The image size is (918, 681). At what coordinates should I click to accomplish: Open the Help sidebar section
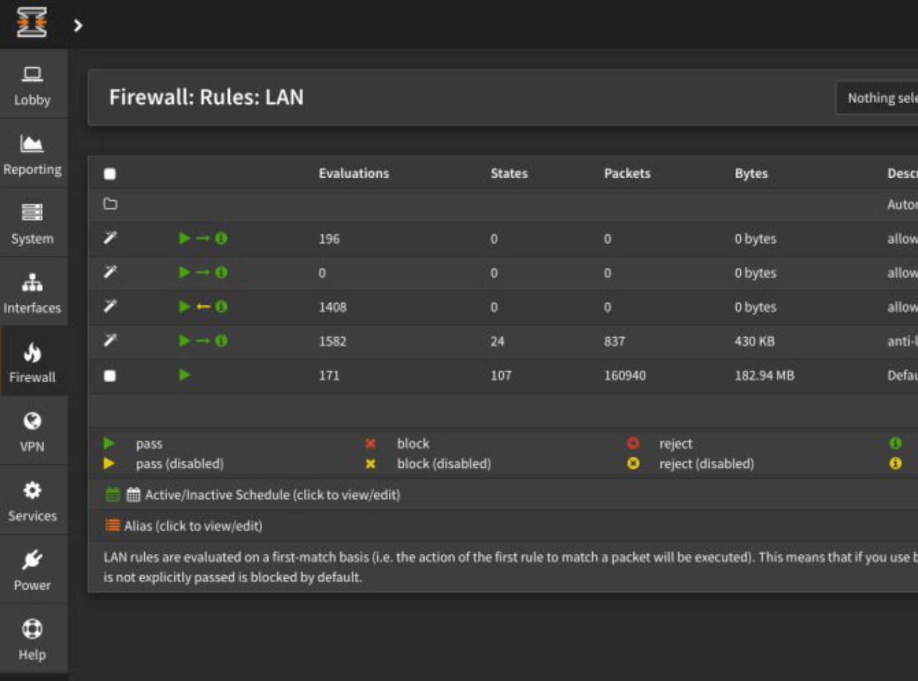[x=32, y=639]
